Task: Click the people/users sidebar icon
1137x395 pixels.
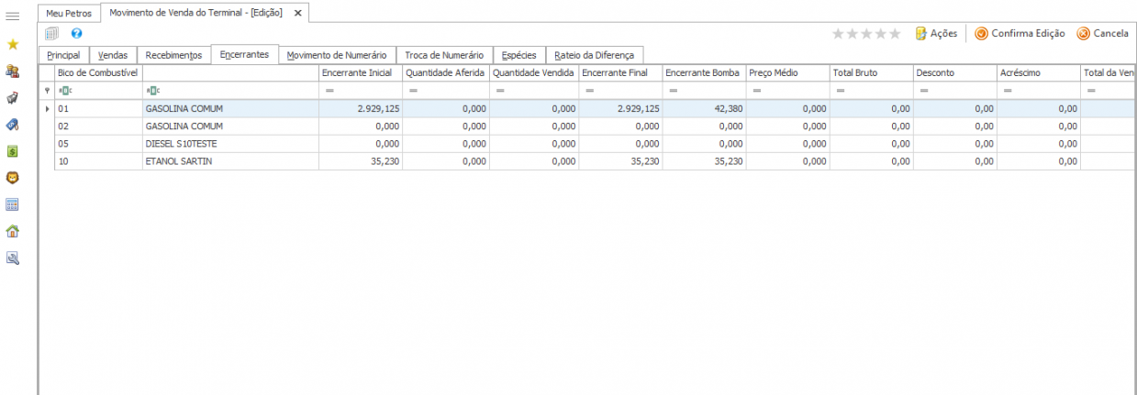Action: pyautogui.click(x=13, y=71)
